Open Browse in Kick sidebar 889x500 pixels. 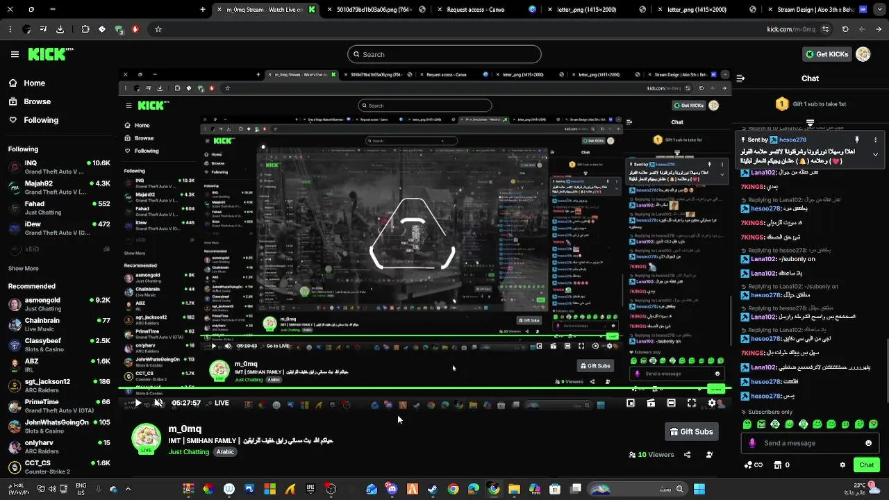pos(30,101)
